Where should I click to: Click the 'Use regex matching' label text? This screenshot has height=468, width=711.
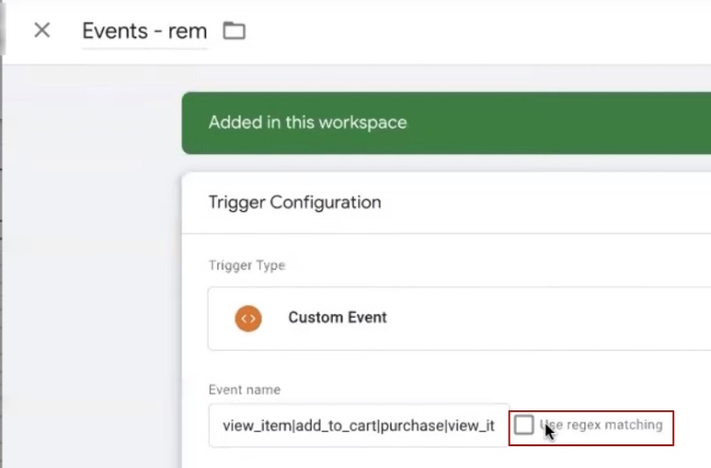pos(604,425)
